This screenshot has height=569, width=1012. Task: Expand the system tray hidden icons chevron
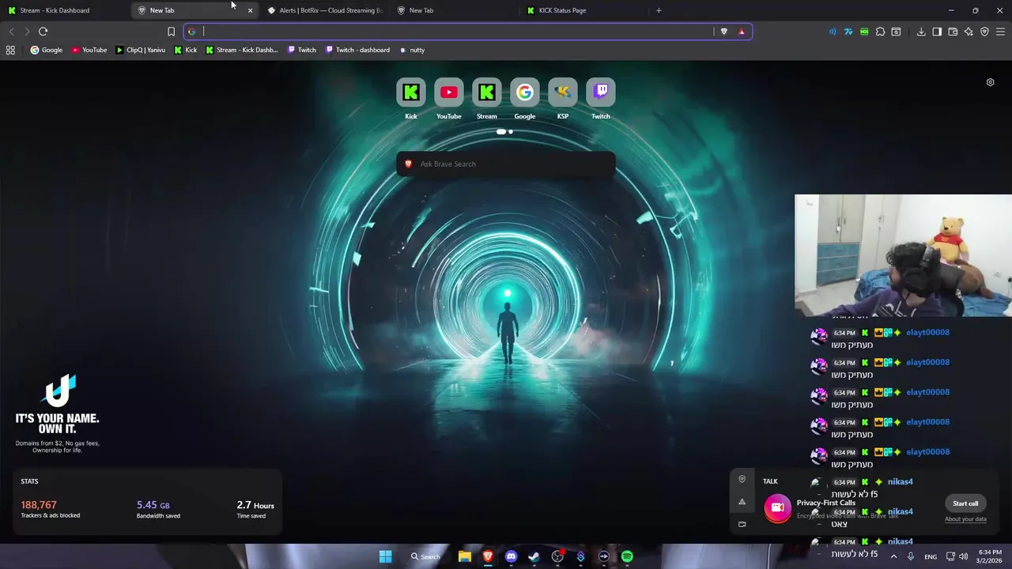[x=893, y=556]
